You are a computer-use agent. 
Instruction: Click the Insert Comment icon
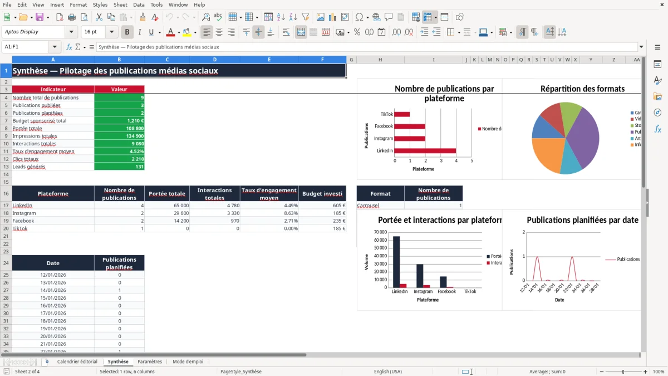click(x=389, y=17)
